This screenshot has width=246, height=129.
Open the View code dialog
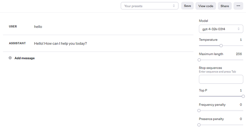coord(206,6)
